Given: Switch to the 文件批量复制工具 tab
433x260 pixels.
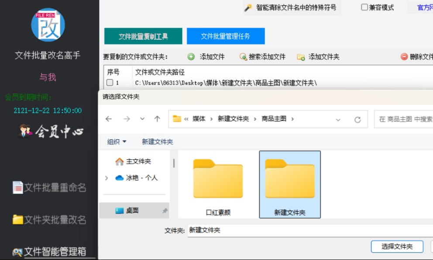Looking at the screenshot, I should tap(143, 36).
